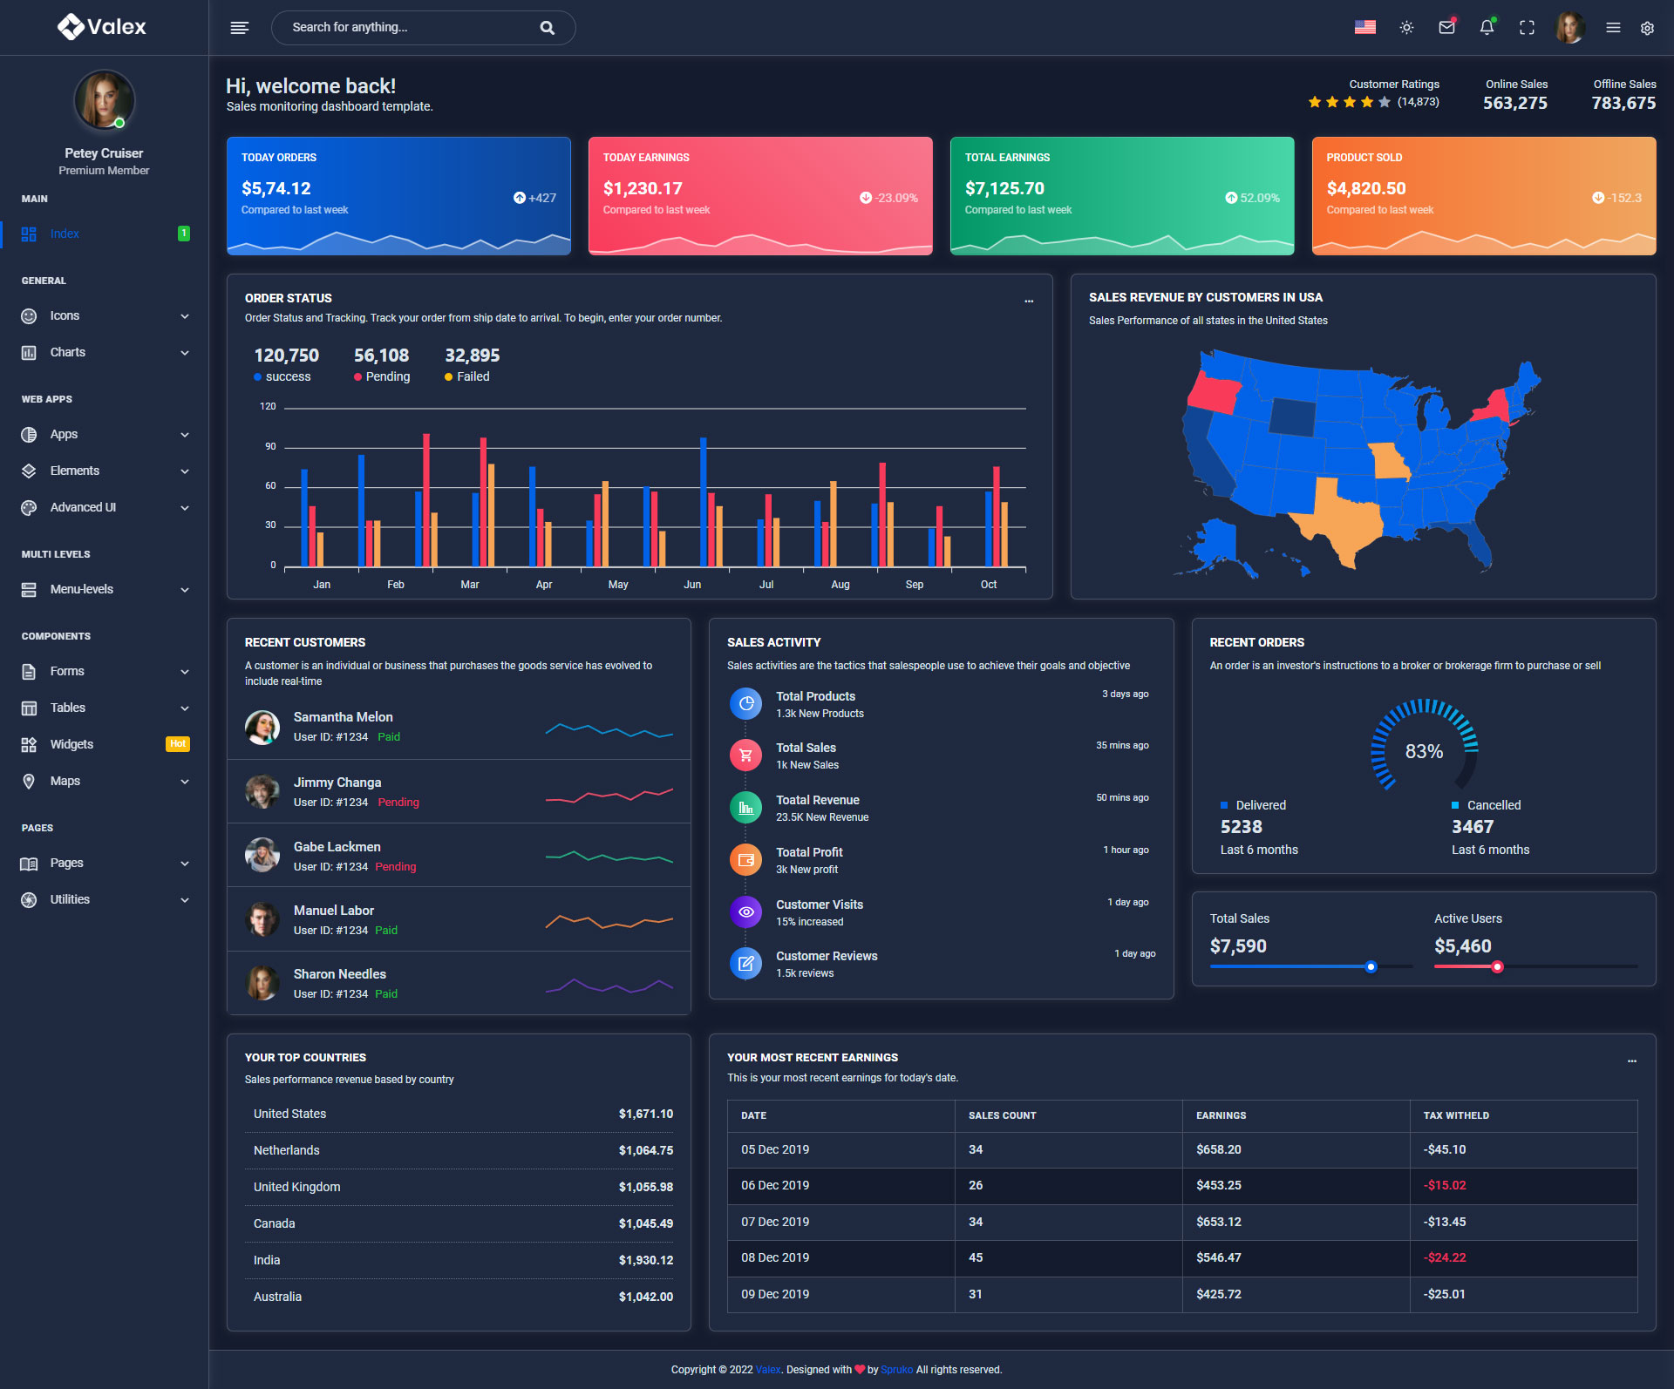Open the Widgets menu item
The height and width of the screenshot is (1389, 1674).
[x=71, y=744]
